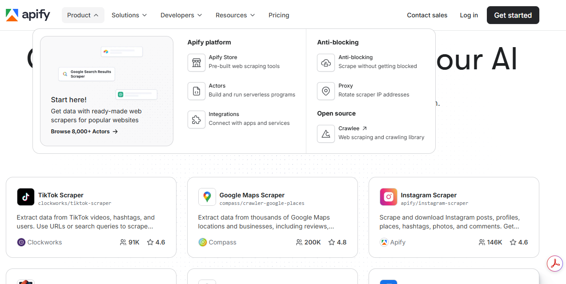The height and width of the screenshot is (284, 566).
Task: Follow the Browse 8,000+ Actors link
Action: pyautogui.click(x=84, y=132)
